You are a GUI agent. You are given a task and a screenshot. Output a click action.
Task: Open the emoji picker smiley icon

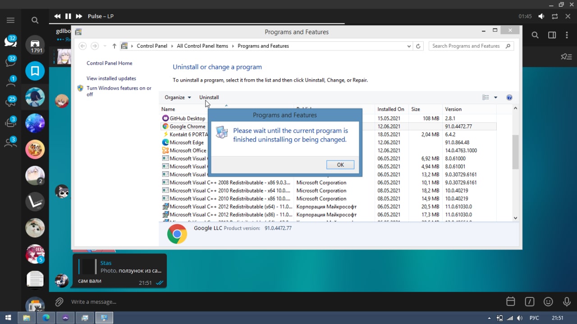[x=548, y=301]
